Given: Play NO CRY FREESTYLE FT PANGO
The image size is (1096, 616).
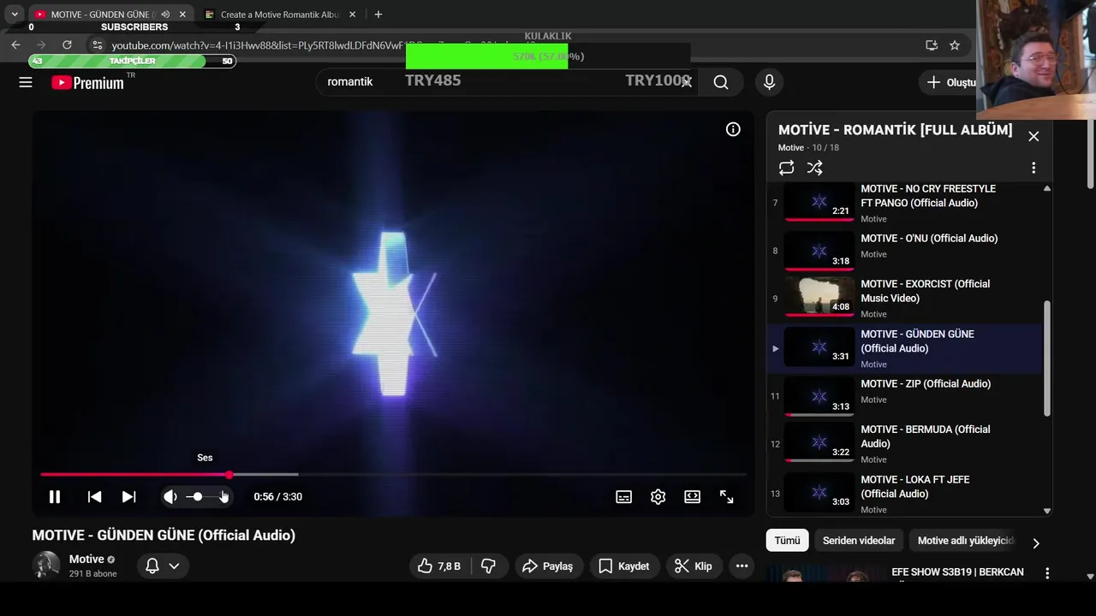Looking at the screenshot, I should click(904, 203).
